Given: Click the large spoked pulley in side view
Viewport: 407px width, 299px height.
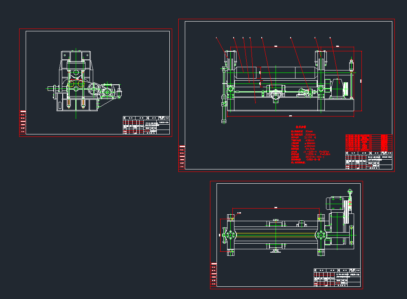Looking at the screenshot, I should tap(94, 89).
